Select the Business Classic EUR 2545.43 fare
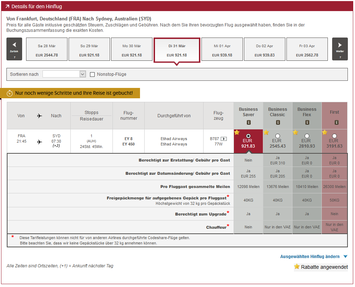355x287 pixels. tap(278, 136)
